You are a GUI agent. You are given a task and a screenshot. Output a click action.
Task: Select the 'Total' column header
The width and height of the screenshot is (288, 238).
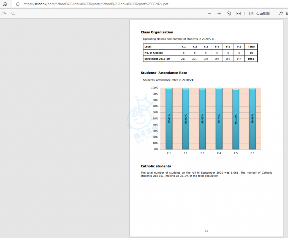pyautogui.click(x=251, y=47)
